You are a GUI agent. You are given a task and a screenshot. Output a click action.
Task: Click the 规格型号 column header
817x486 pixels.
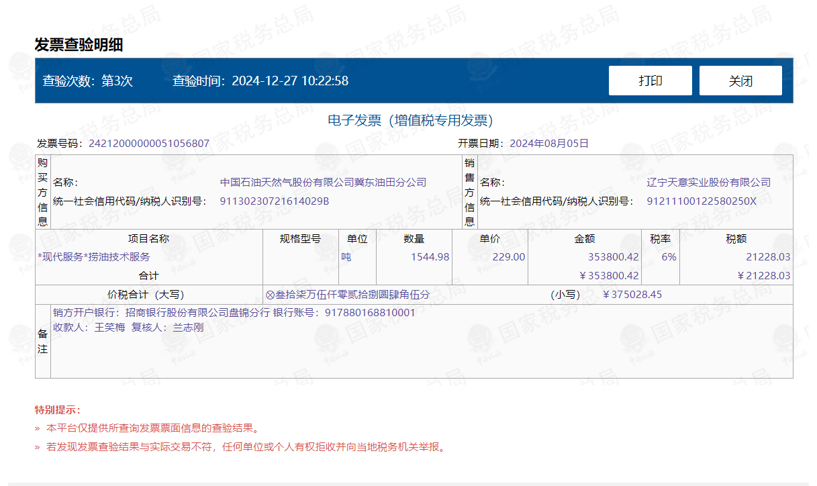coord(300,238)
